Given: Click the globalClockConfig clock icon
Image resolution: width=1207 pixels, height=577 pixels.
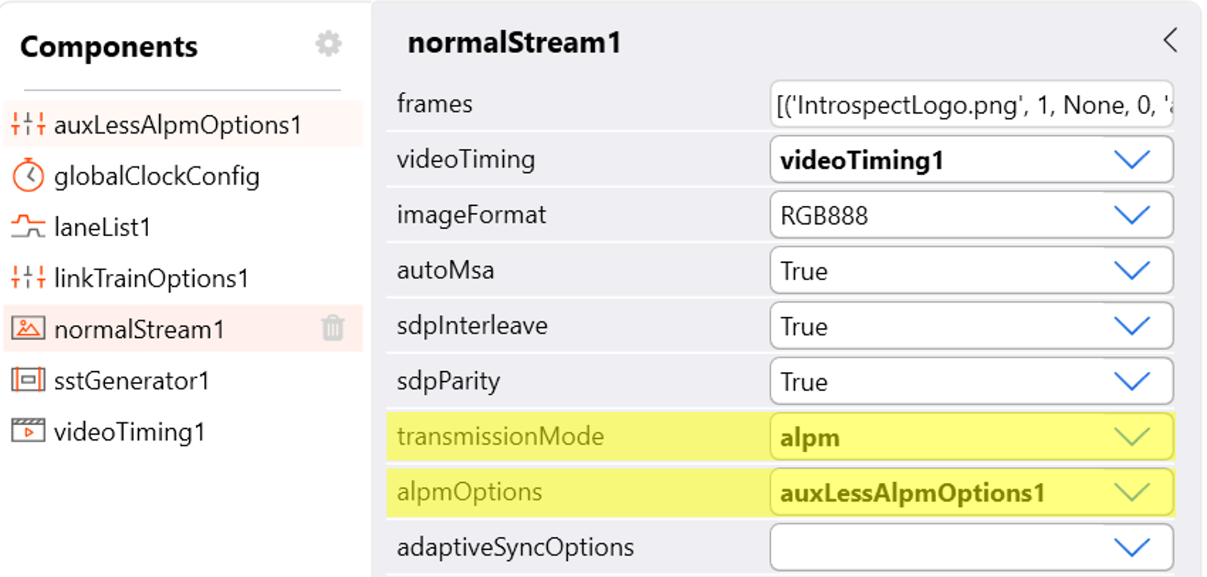Looking at the screenshot, I should click(x=29, y=176).
